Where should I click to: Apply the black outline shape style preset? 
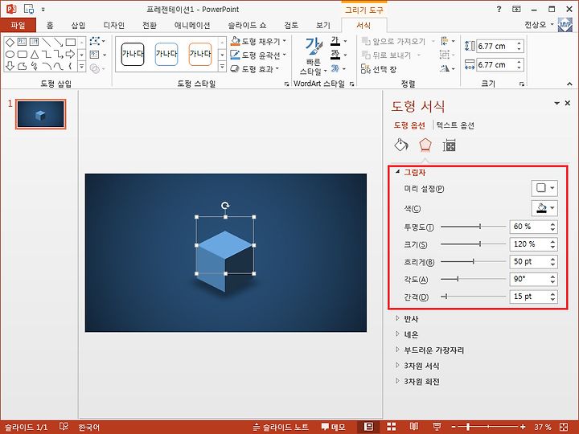(133, 55)
